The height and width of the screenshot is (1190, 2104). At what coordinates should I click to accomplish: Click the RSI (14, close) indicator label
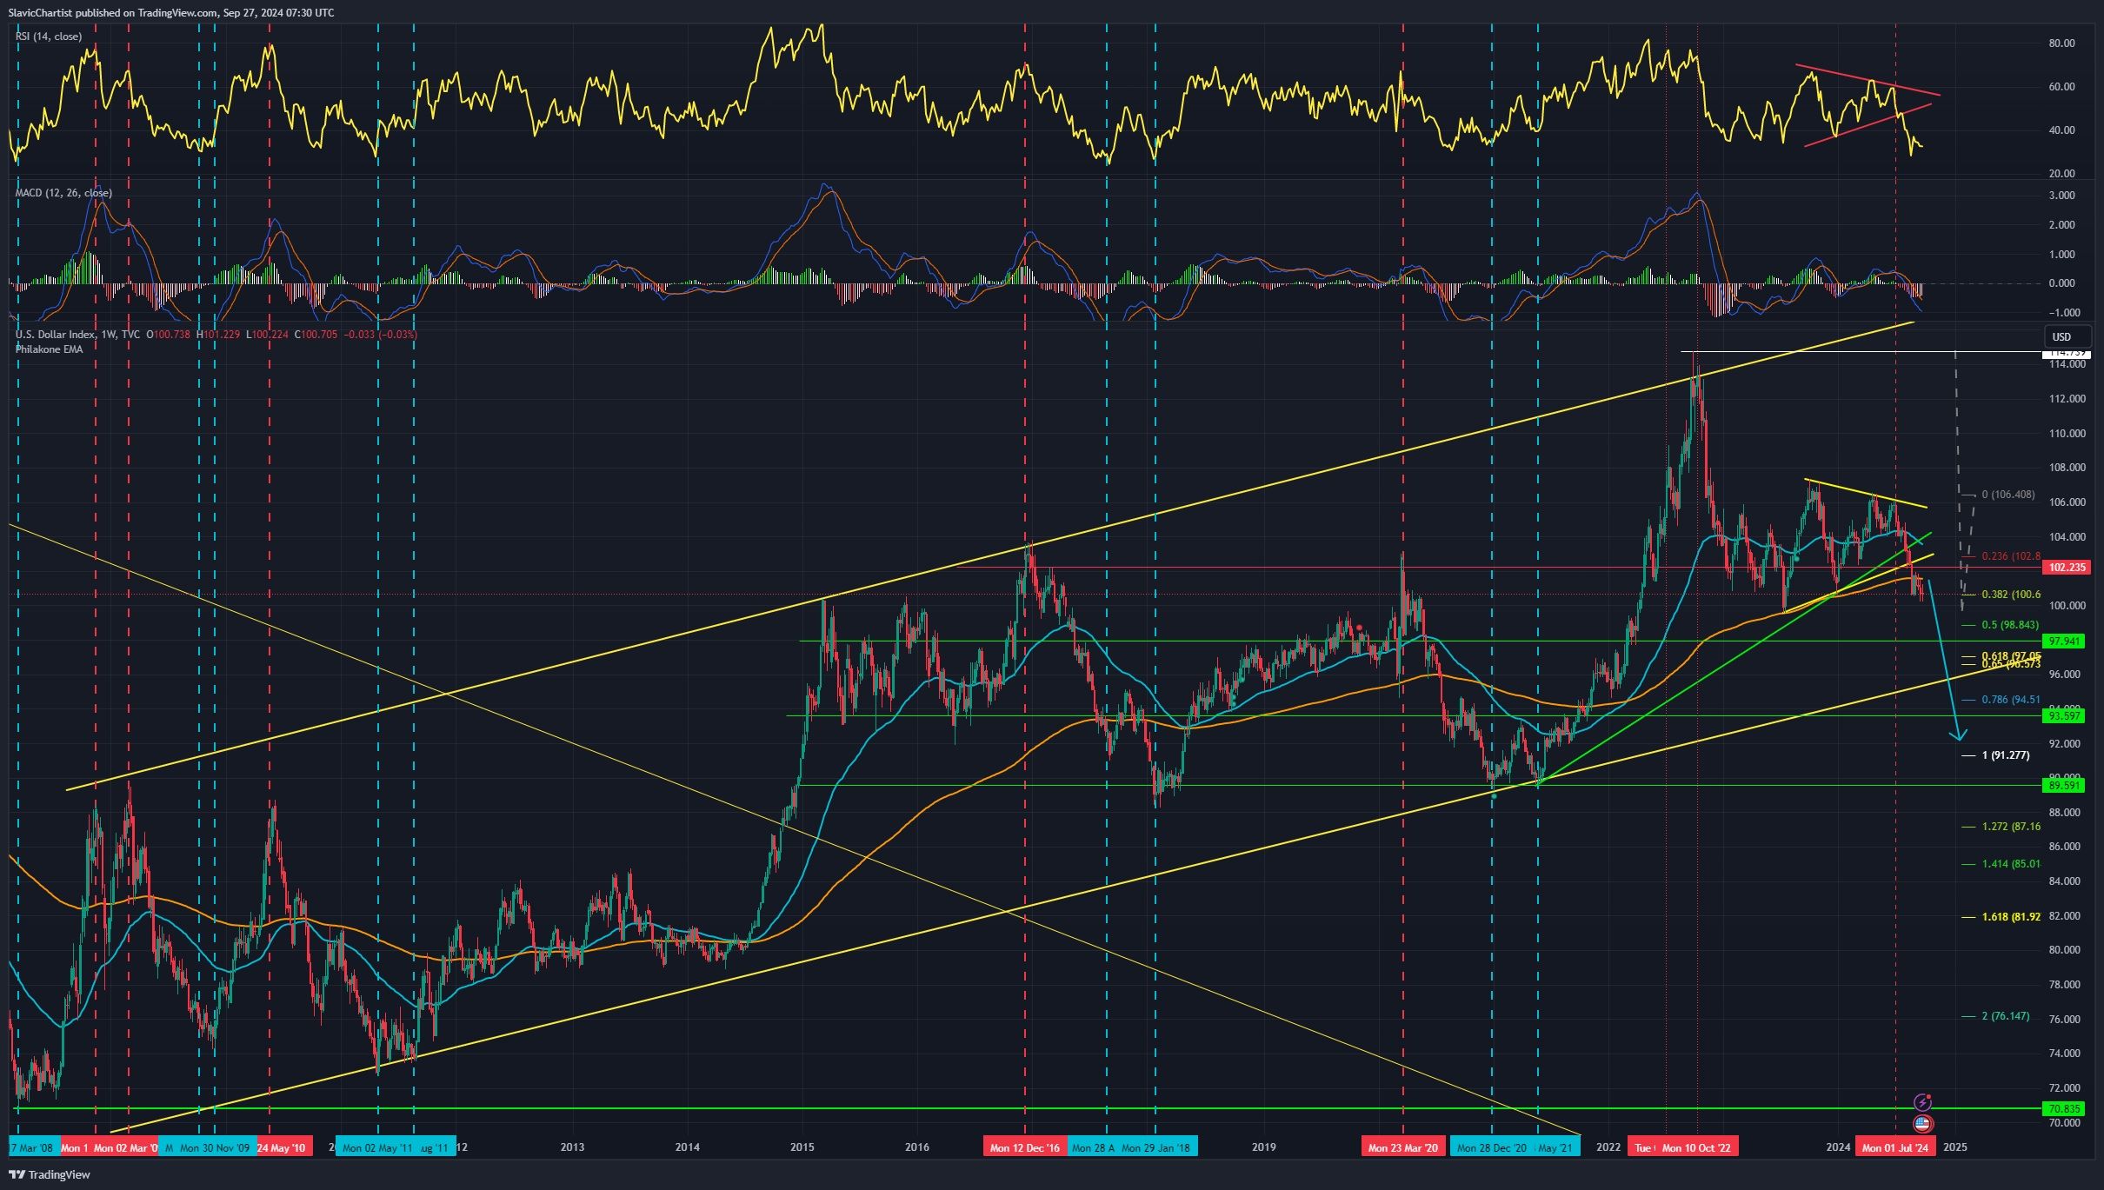(49, 37)
